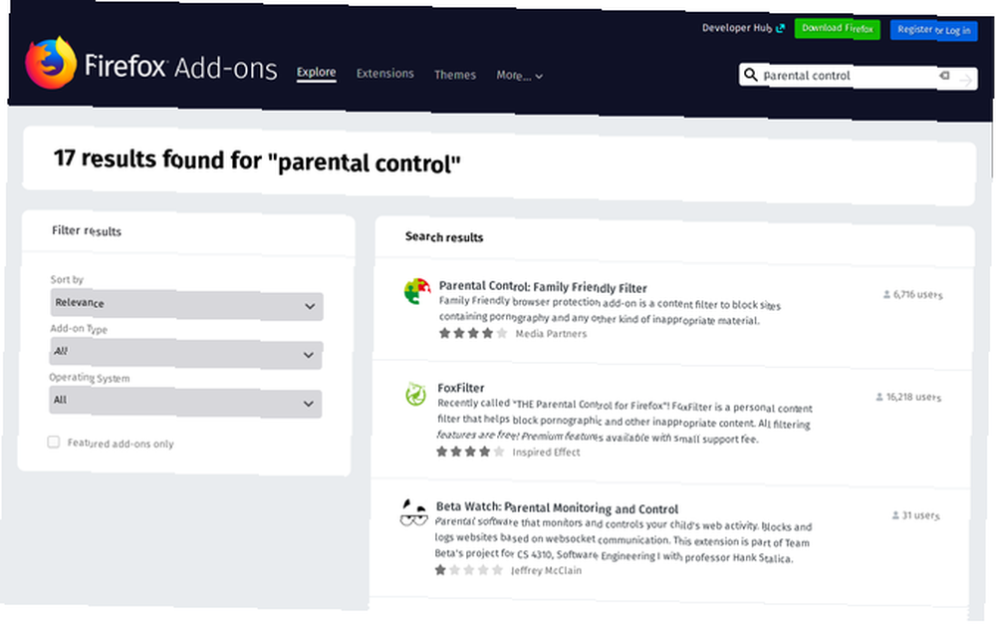This screenshot has height=624, width=996.
Task: Enable Featured add-ons only checkbox
Action: coord(54,442)
